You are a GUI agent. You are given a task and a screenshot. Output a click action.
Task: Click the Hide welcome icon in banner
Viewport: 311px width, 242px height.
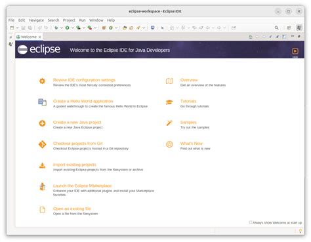click(295, 51)
